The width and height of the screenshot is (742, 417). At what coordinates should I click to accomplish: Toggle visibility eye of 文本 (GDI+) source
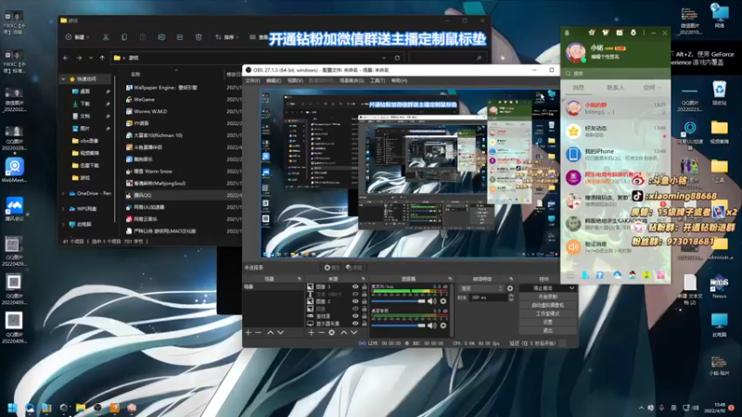(355, 294)
